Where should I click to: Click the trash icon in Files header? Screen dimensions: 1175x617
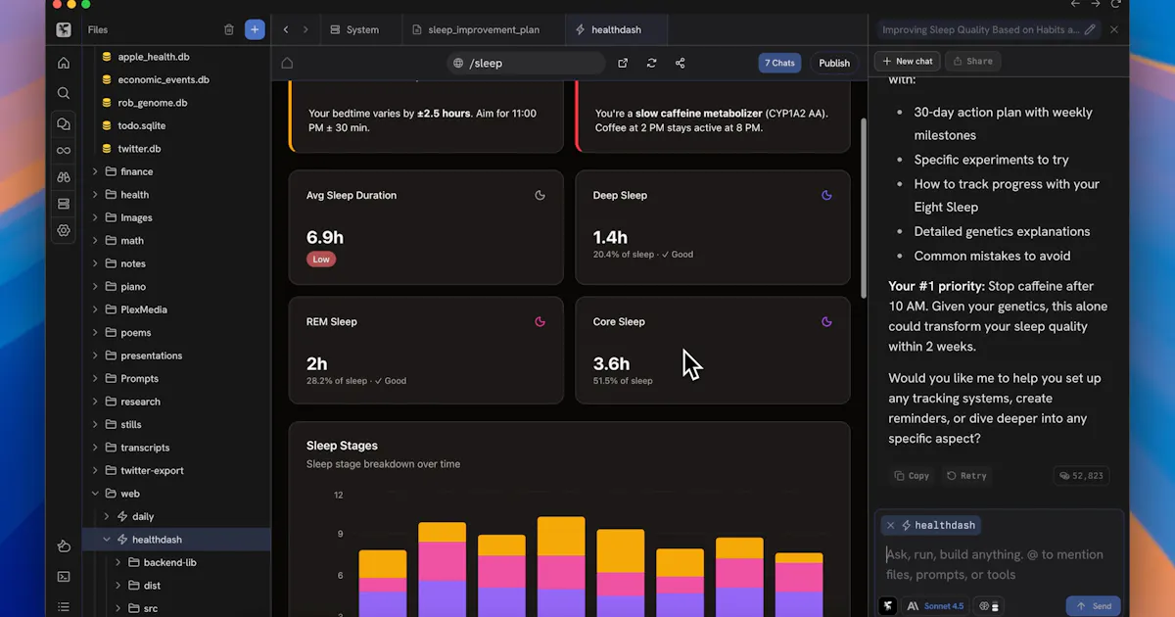(229, 29)
